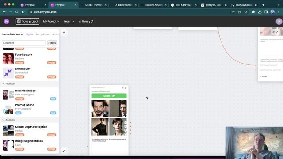Click the Image Segmentation thumbnail icon
Viewport: 283px width, 159px height.
(x=8, y=145)
